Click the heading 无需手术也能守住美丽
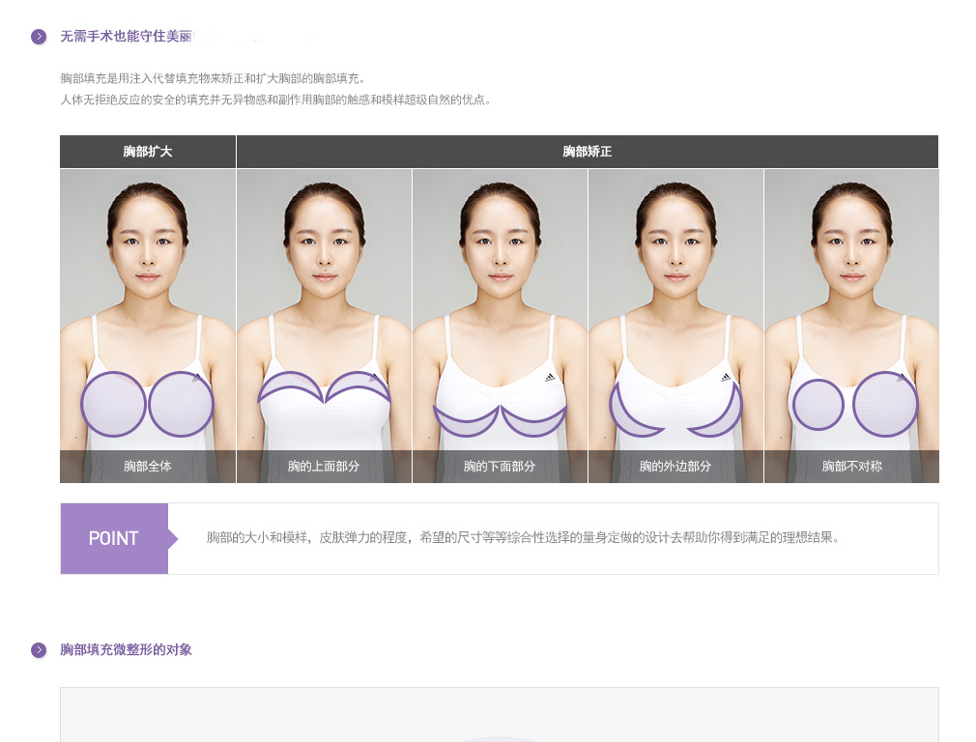The height and width of the screenshot is (742, 976). pos(127,37)
